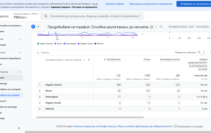211x133 pixels.
Task: Add a comparison with plus next to B badge
Action: [x=38, y=27]
